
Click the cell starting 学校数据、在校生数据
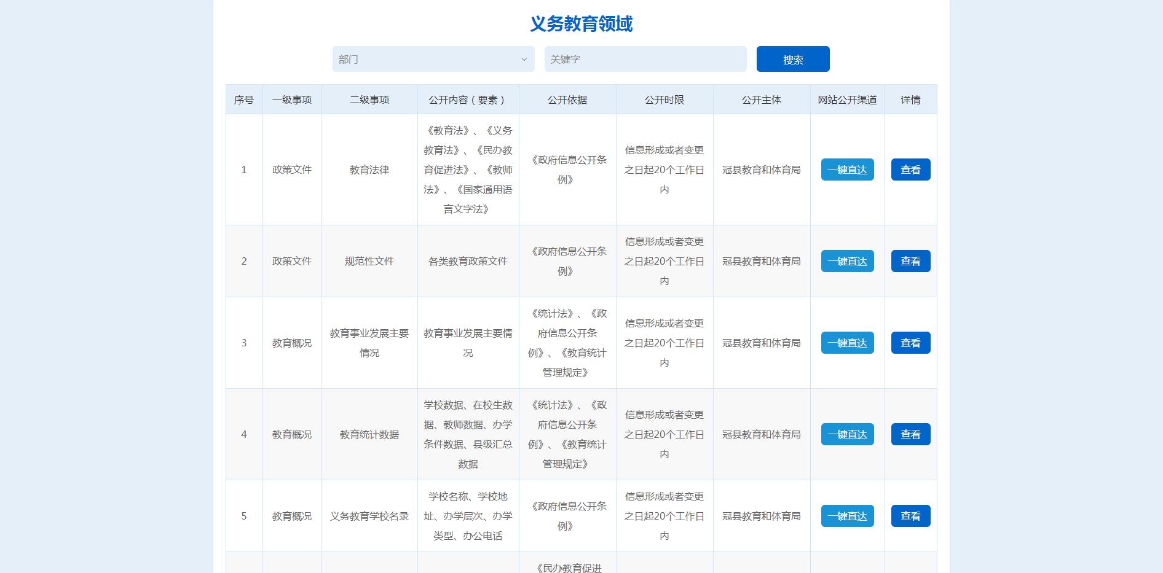point(468,434)
